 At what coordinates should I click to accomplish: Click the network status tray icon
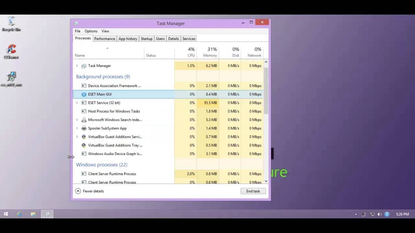[x=372, y=214]
